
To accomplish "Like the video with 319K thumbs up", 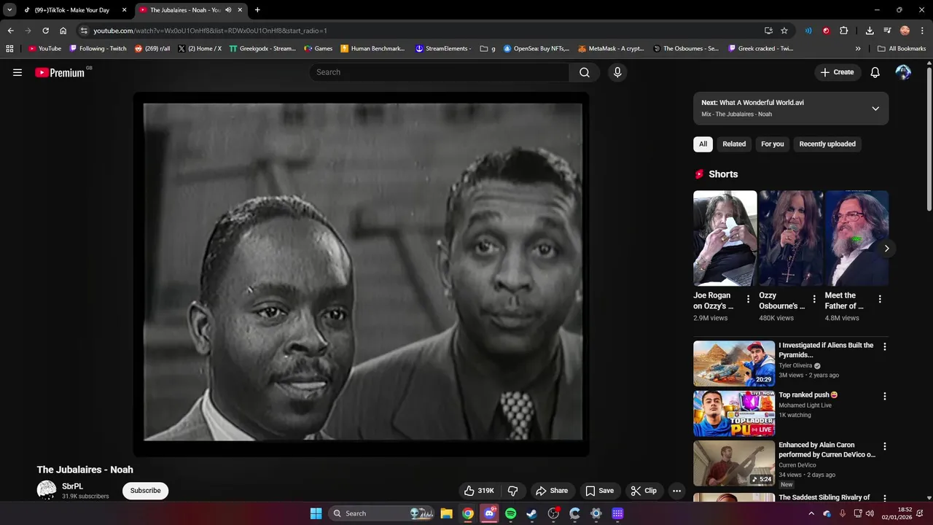I will pyautogui.click(x=480, y=491).
